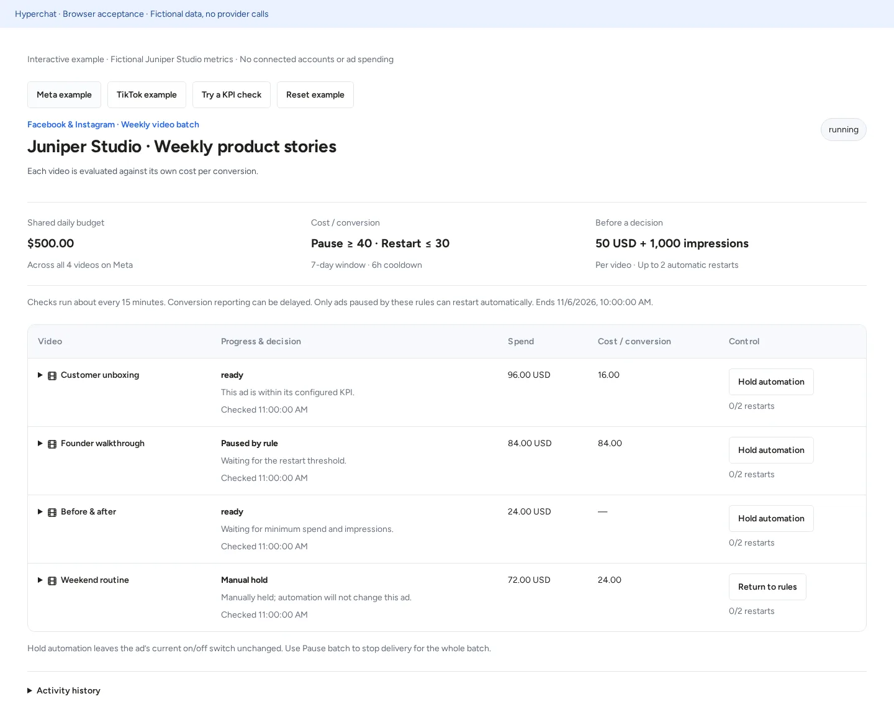Viewport: 894px width, 727px height.
Task: Click the 96.00 USD spend cell
Action: (529, 375)
